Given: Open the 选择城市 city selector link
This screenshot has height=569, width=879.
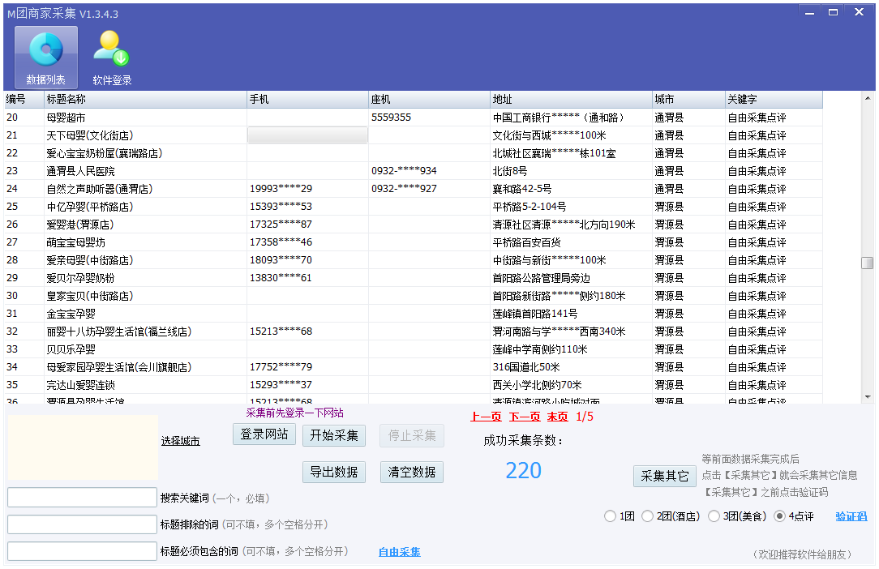Looking at the screenshot, I should pos(180,441).
